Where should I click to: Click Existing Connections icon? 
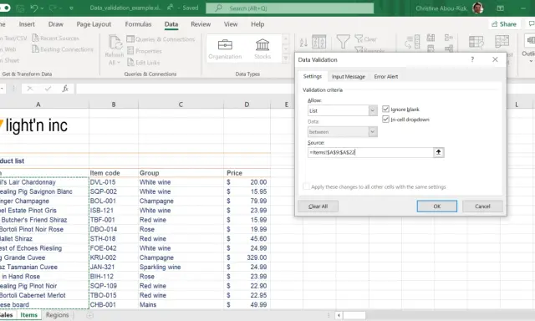click(x=35, y=49)
